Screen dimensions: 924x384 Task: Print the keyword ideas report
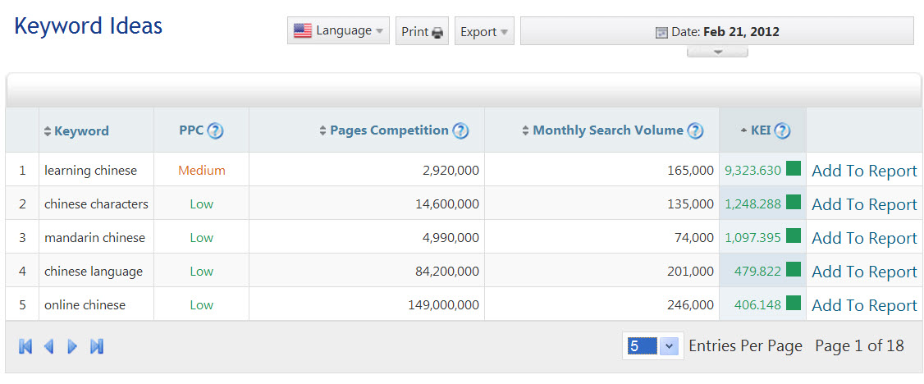click(x=422, y=31)
